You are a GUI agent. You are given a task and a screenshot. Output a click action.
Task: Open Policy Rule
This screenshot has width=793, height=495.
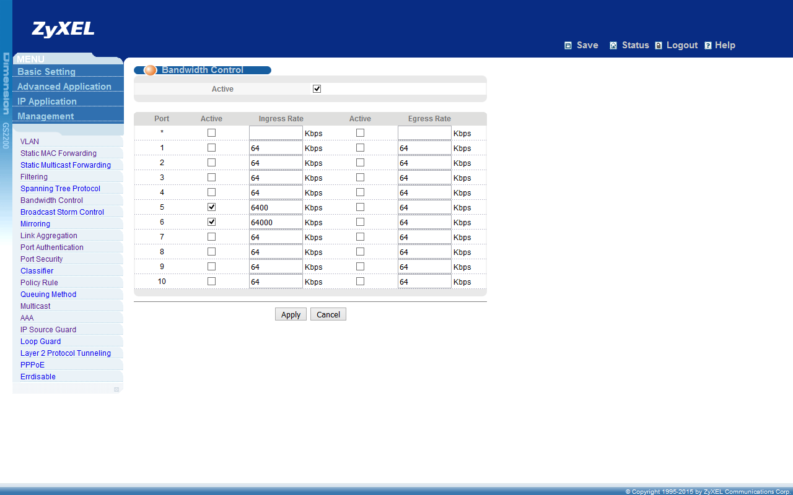click(39, 283)
